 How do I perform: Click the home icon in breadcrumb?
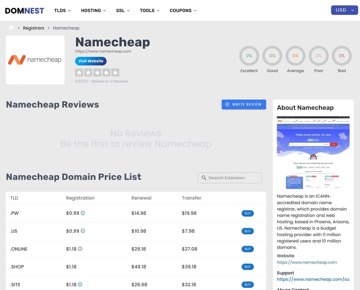[11, 28]
